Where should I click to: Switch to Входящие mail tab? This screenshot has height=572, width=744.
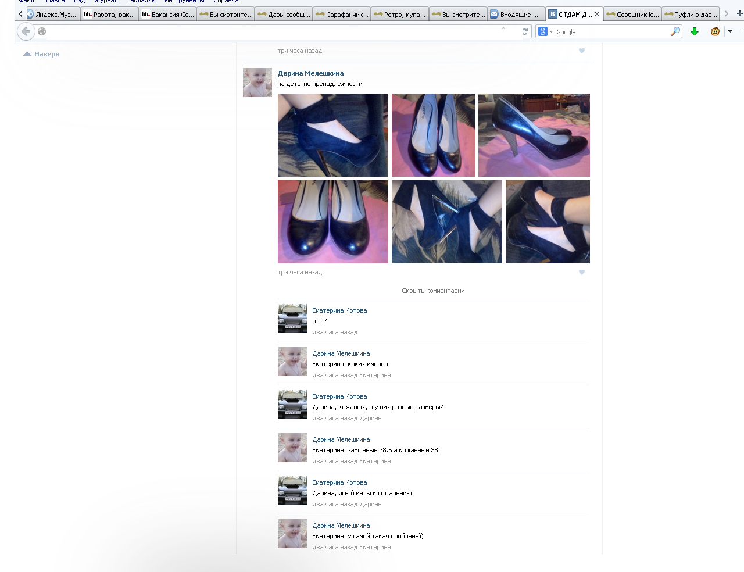pos(516,15)
